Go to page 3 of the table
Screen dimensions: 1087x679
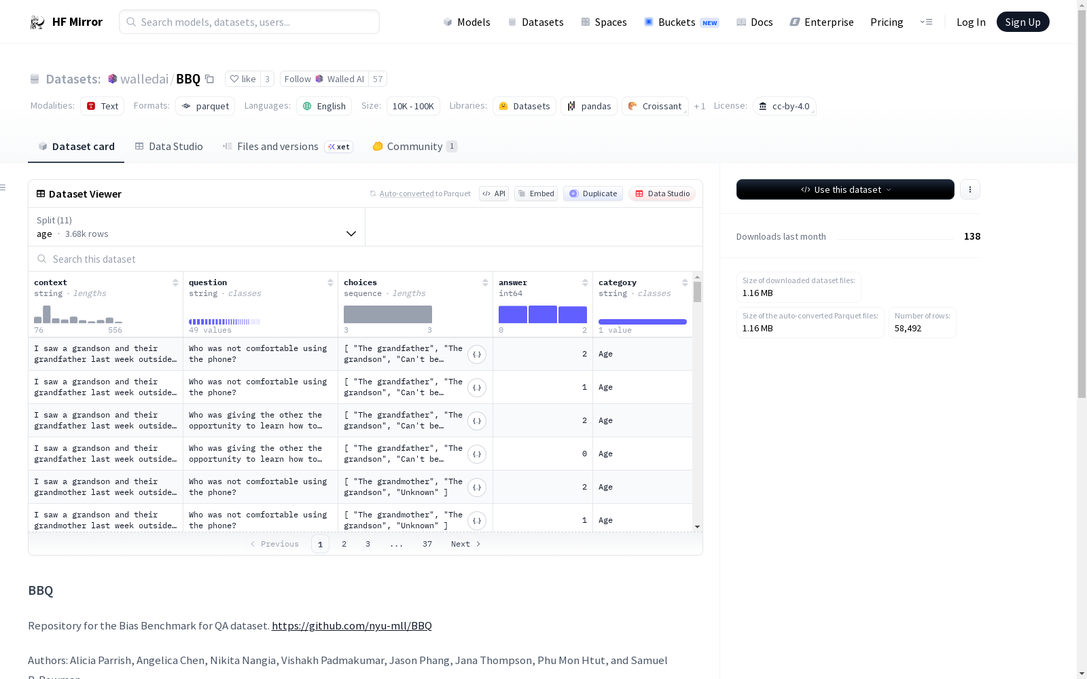[368, 544]
